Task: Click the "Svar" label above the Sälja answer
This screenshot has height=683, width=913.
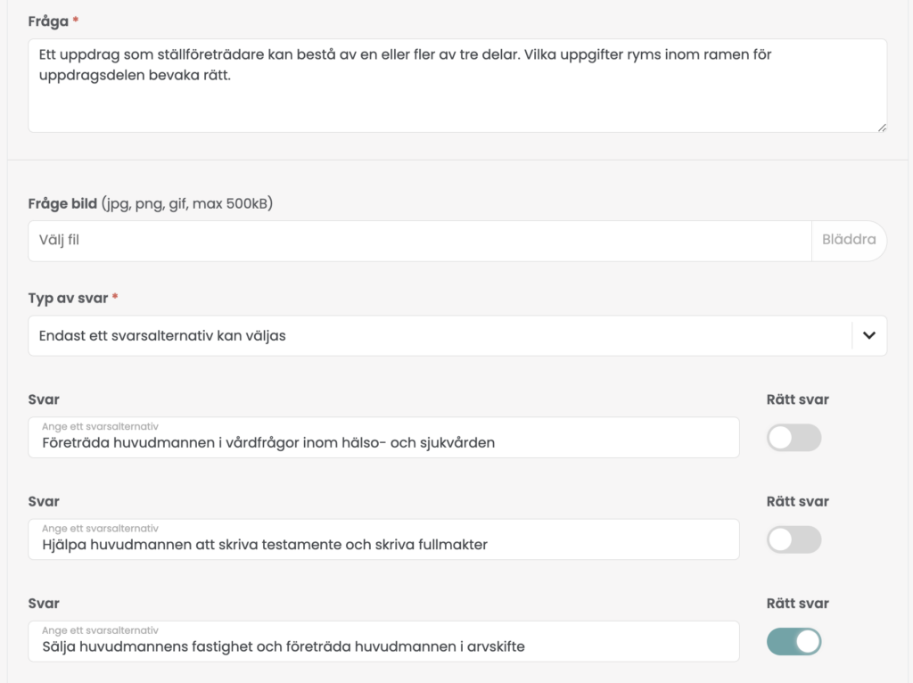Action: [x=44, y=603]
